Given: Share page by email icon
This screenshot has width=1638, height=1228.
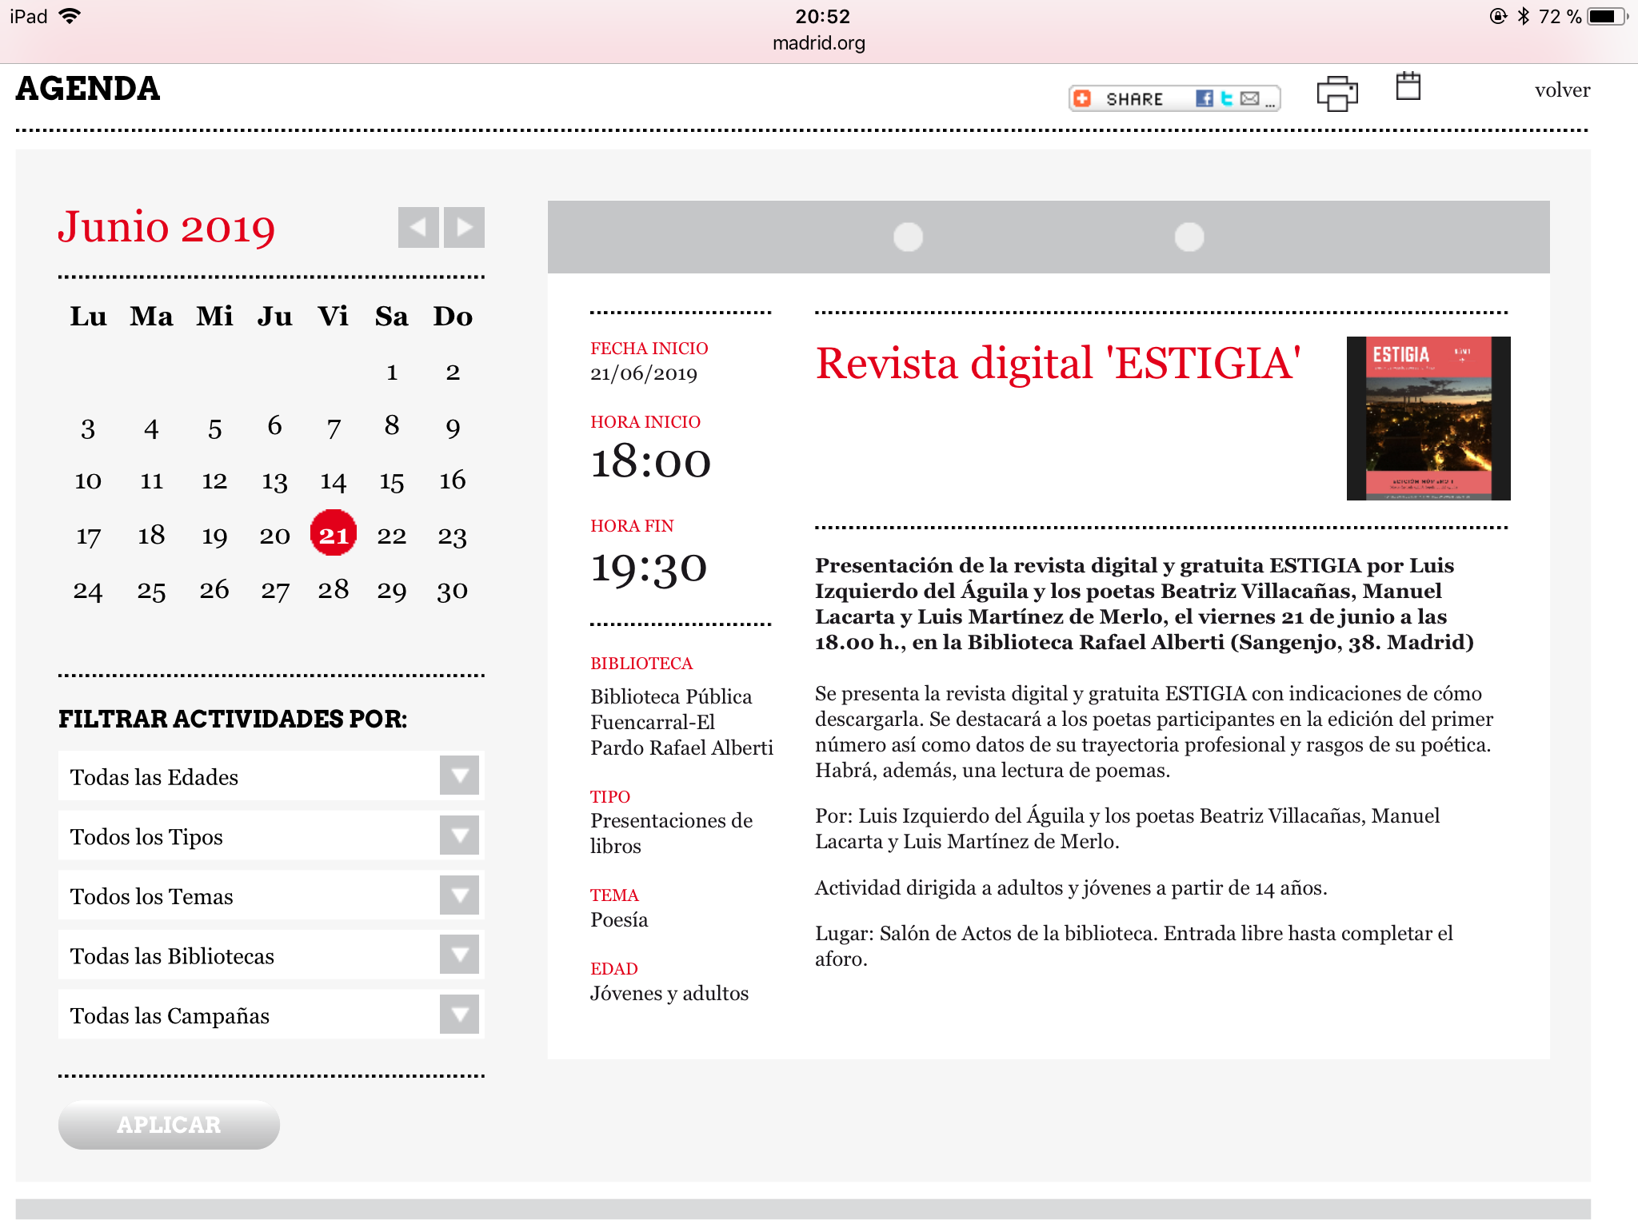Looking at the screenshot, I should pyautogui.click(x=1249, y=98).
